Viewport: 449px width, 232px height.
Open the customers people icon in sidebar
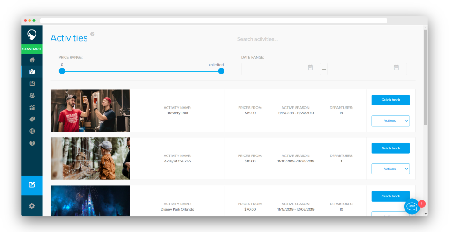(32, 96)
